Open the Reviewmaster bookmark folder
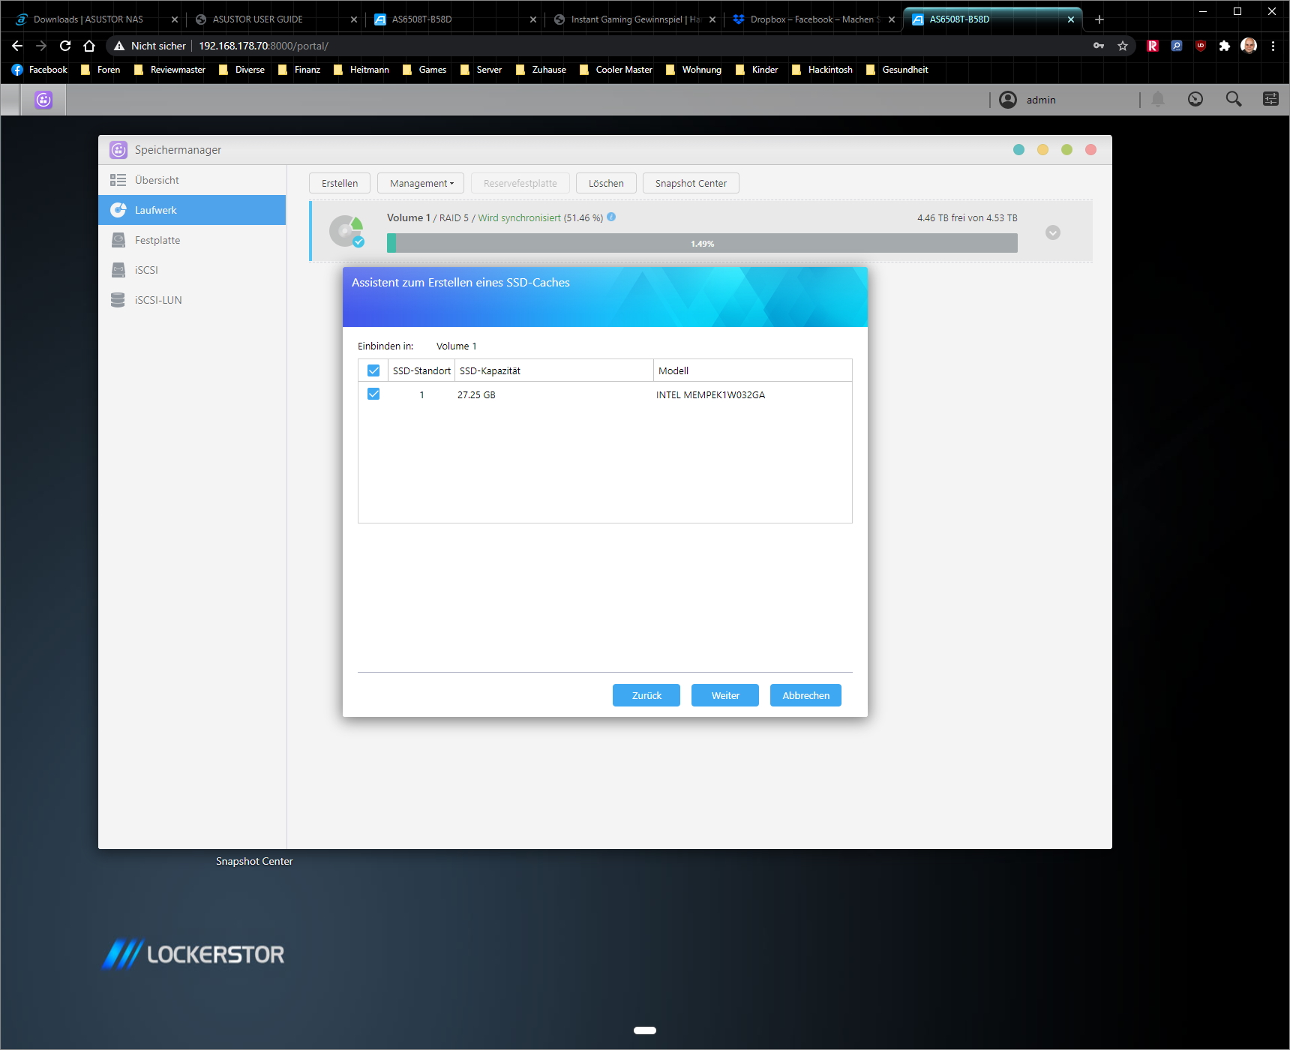Screen dimensions: 1290x1050 [169, 70]
